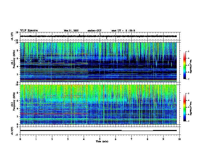
Task: Select the date text "Mar.31, 2025"
Action: click(x=71, y=31)
